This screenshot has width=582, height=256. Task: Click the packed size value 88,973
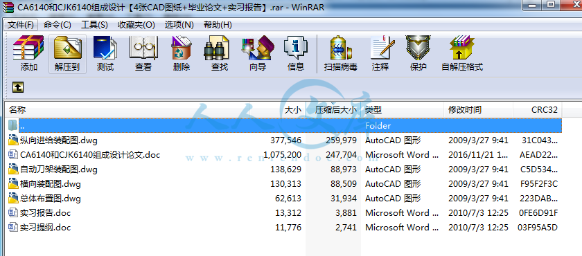click(x=344, y=170)
